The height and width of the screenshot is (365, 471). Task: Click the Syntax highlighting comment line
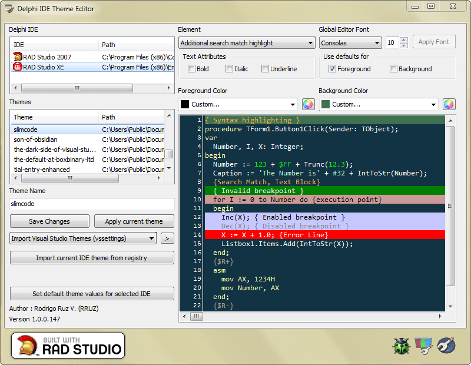tap(325, 120)
